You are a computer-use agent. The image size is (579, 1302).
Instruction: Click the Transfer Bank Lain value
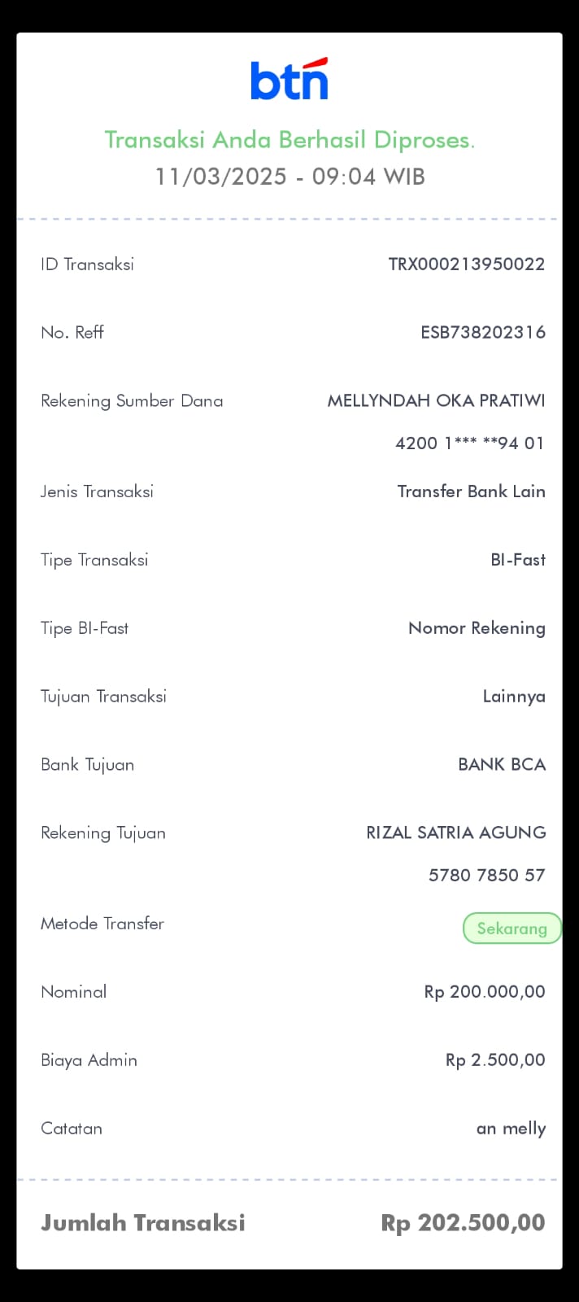click(471, 492)
